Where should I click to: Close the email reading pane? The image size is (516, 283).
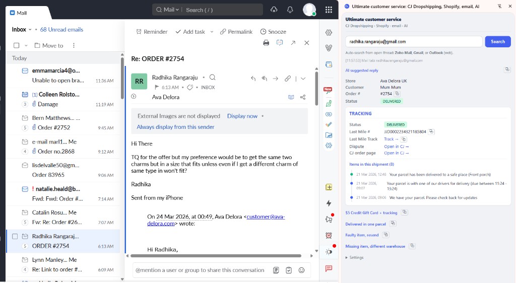[307, 43]
